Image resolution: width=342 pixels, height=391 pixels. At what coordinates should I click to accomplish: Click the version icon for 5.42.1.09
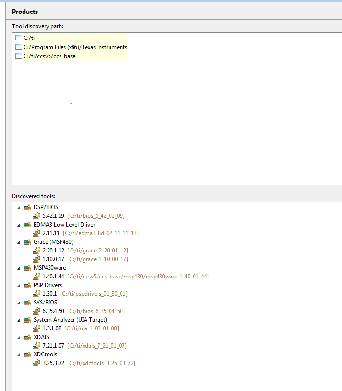[x=37, y=215]
